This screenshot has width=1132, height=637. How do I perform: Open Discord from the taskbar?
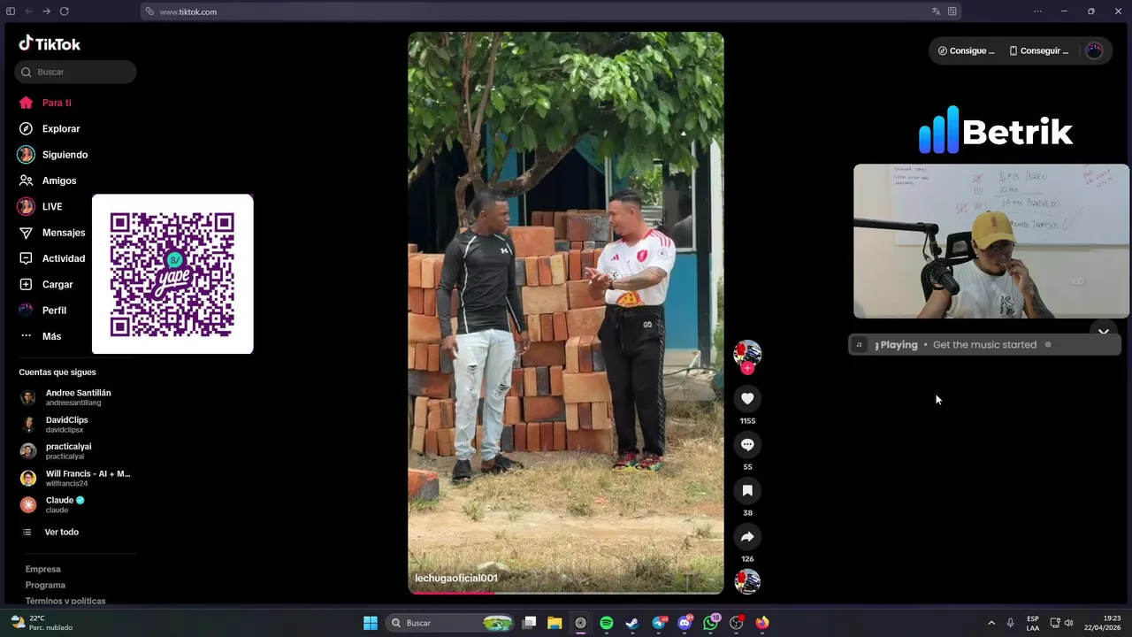pyautogui.click(x=685, y=623)
